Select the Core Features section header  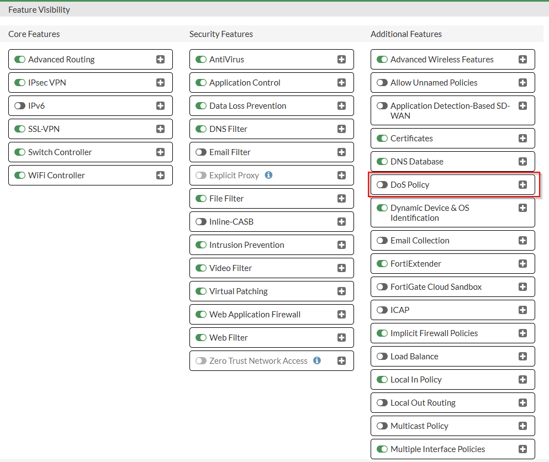(35, 34)
